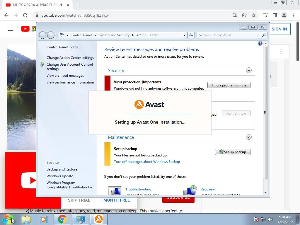The height and width of the screenshot is (225, 300).
Task: Turn off messages about Windows Backup
Action: 147,162
